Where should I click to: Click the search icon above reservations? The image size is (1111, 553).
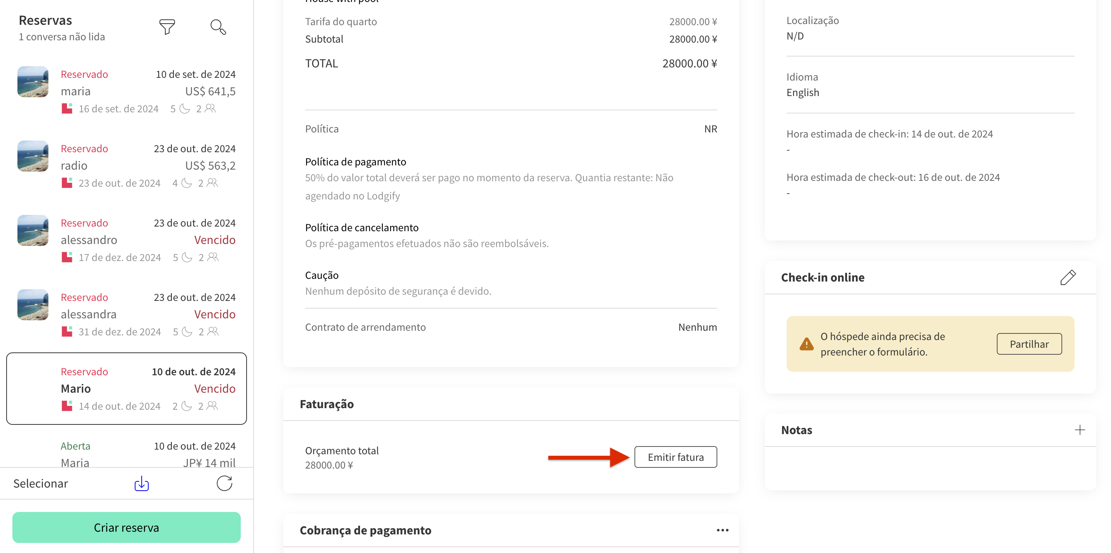(x=218, y=27)
